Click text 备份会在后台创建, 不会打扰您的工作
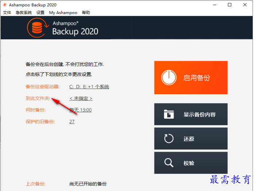Image resolution: width=254 pixels, height=191 pixels. (x=65, y=64)
